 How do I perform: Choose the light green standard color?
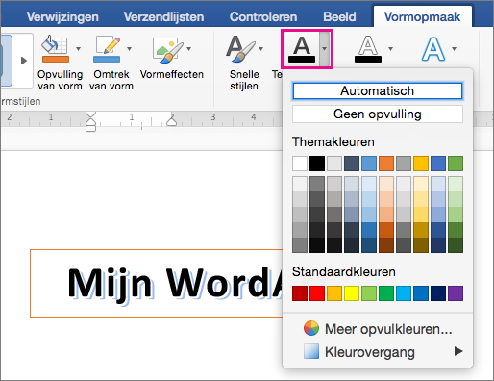click(369, 293)
